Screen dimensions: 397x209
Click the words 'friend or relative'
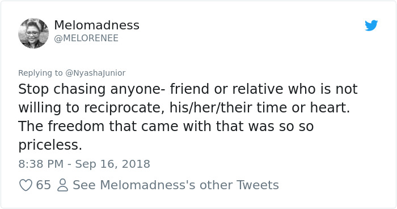(x=226, y=89)
